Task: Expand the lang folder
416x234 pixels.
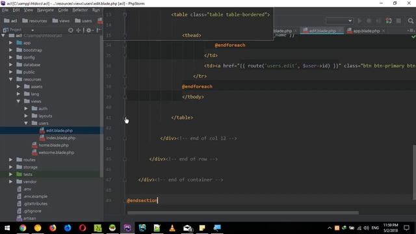Action: (18, 94)
